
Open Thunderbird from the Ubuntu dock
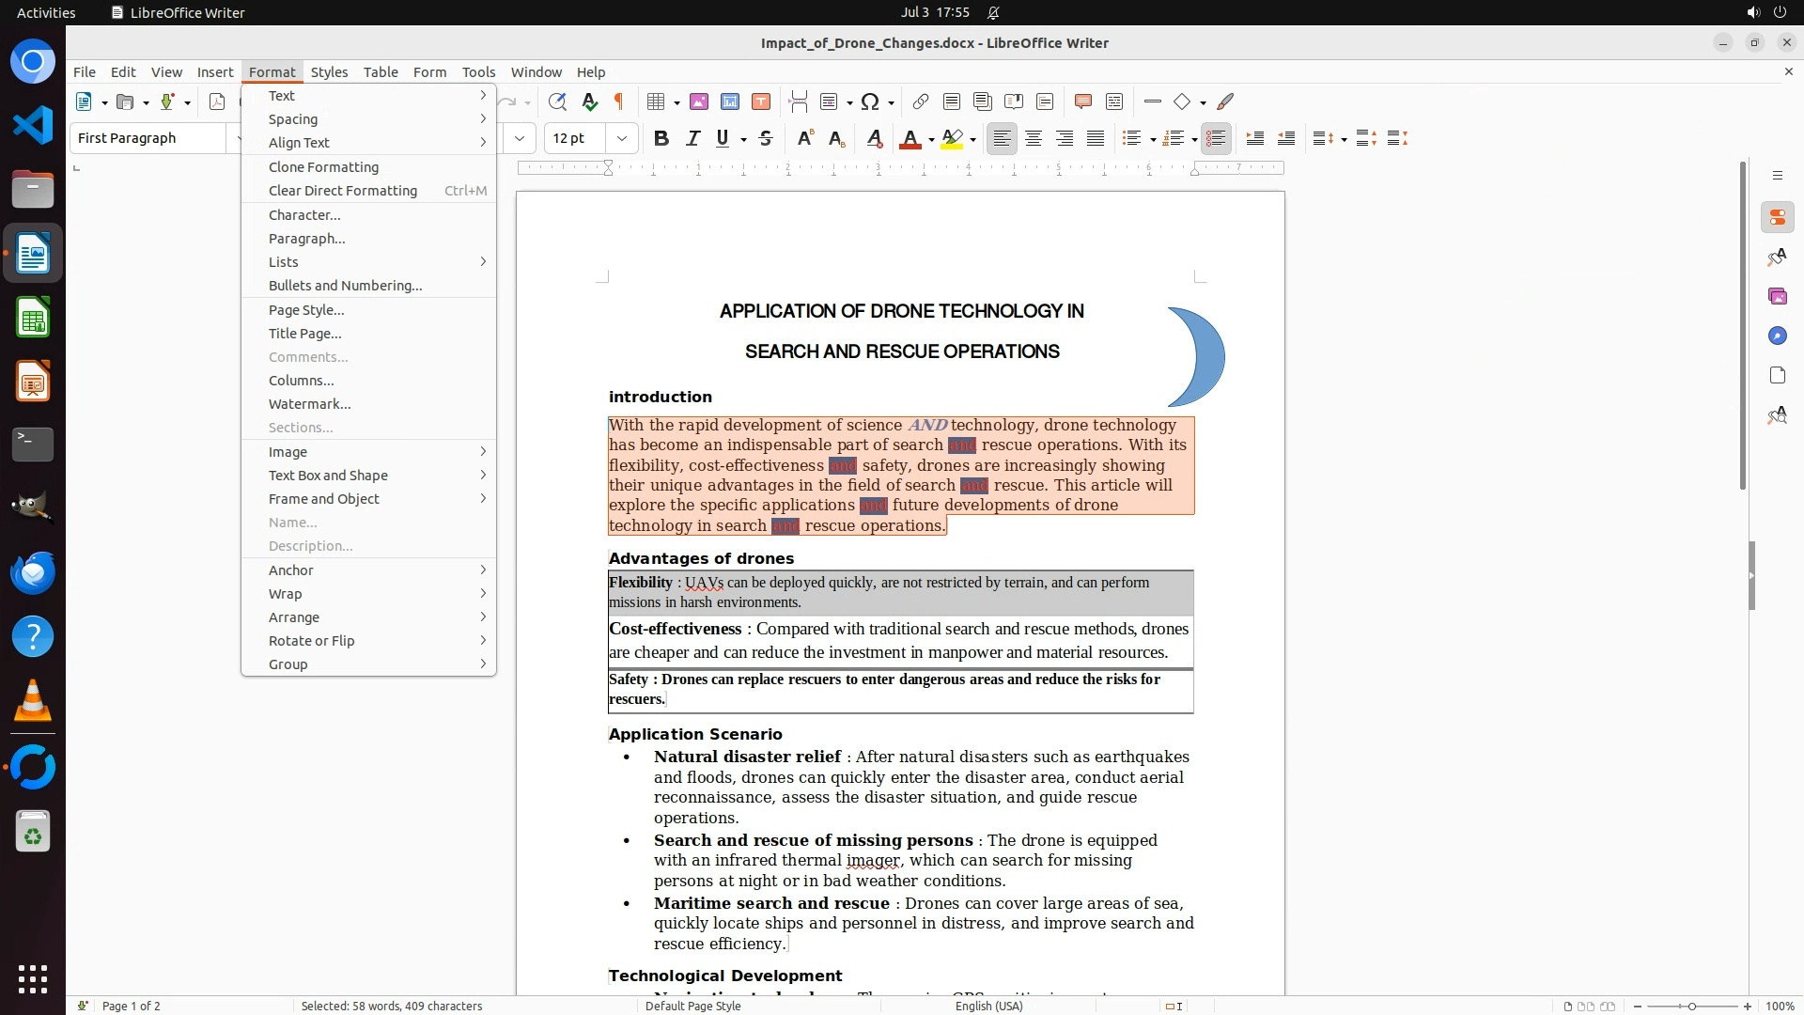click(x=33, y=572)
